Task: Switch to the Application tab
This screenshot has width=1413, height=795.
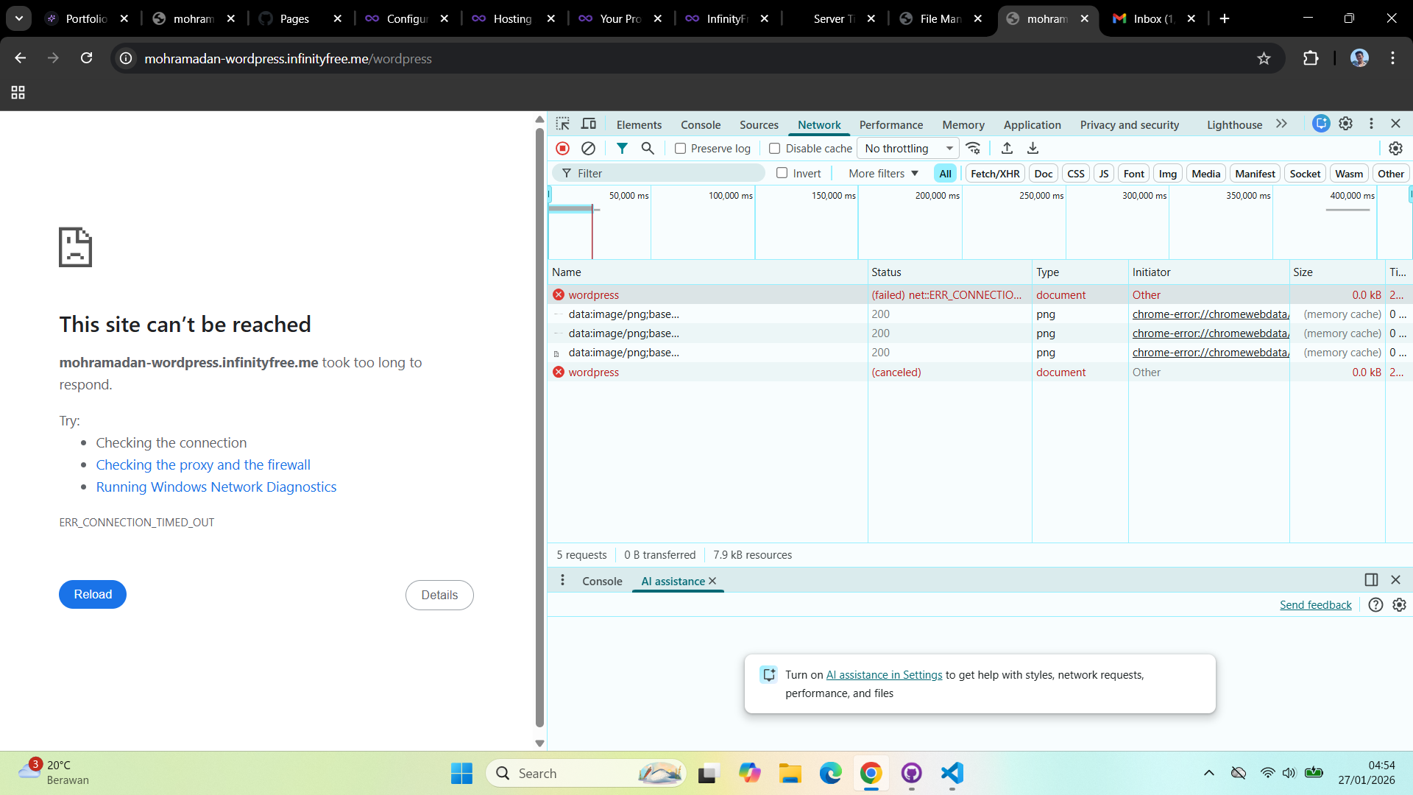Action: point(1032,124)
